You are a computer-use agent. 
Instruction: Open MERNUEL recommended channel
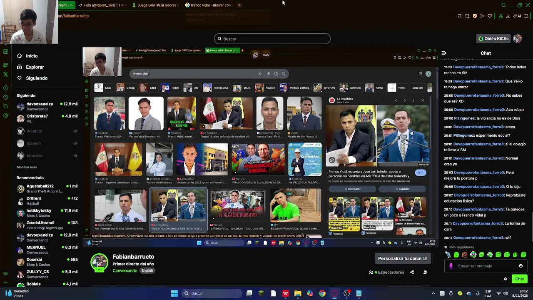click(47, 250)
